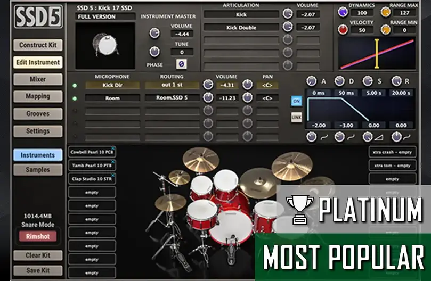Viewport: 431px width, 281px height.
Task: Click the Decay (D) knob
Action: [339, 81]
